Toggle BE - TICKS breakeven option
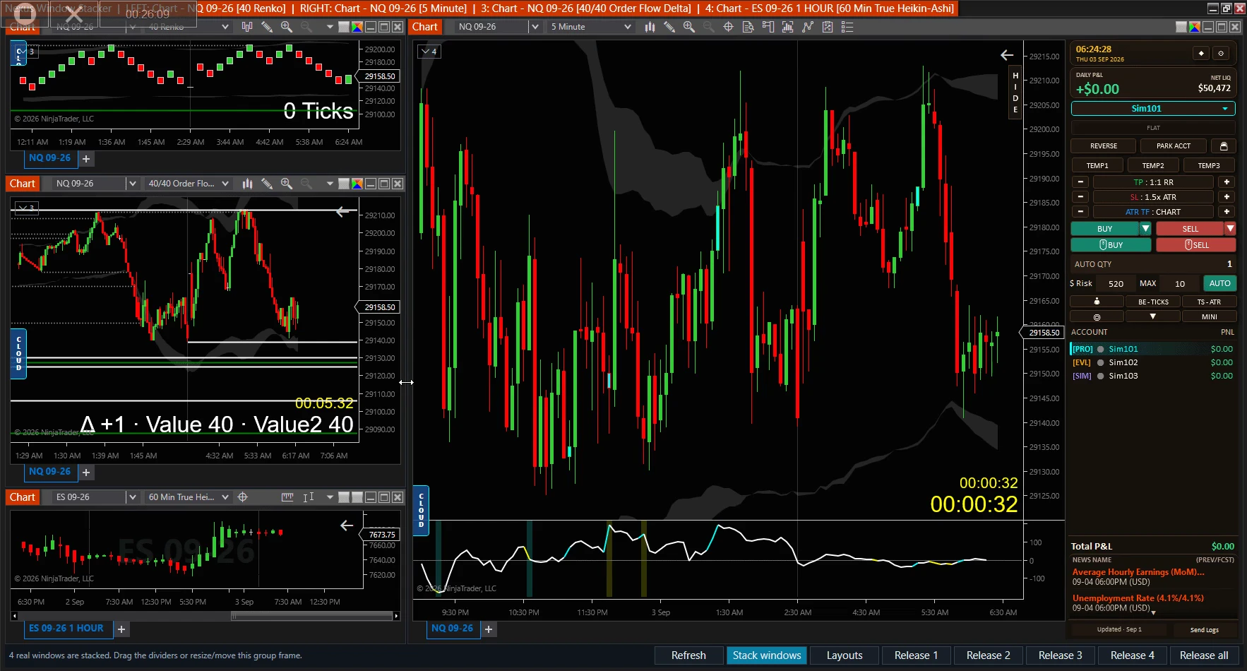This screenshot has height=671, width=1247. [x=1153, y=302]
